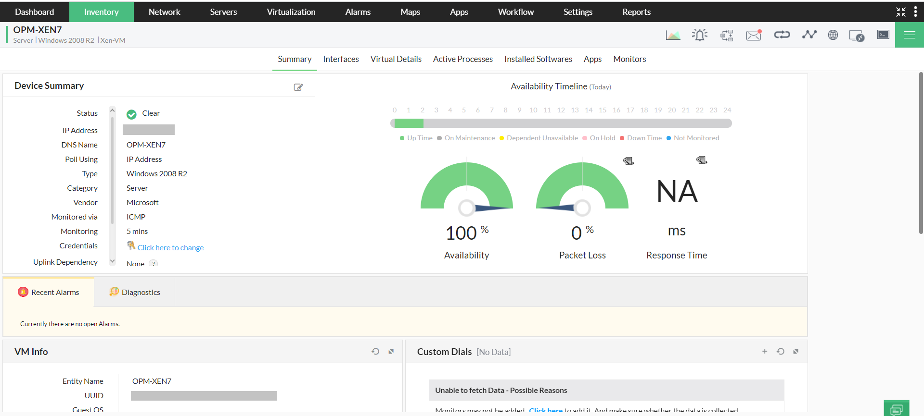Refresh the VM Info widget
The height and width of the screenshot is (416, 924).
[x=375, y=352]
